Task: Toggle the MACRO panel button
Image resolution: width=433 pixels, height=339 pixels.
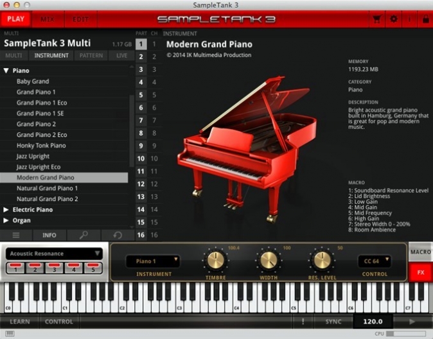Action: 421,252
